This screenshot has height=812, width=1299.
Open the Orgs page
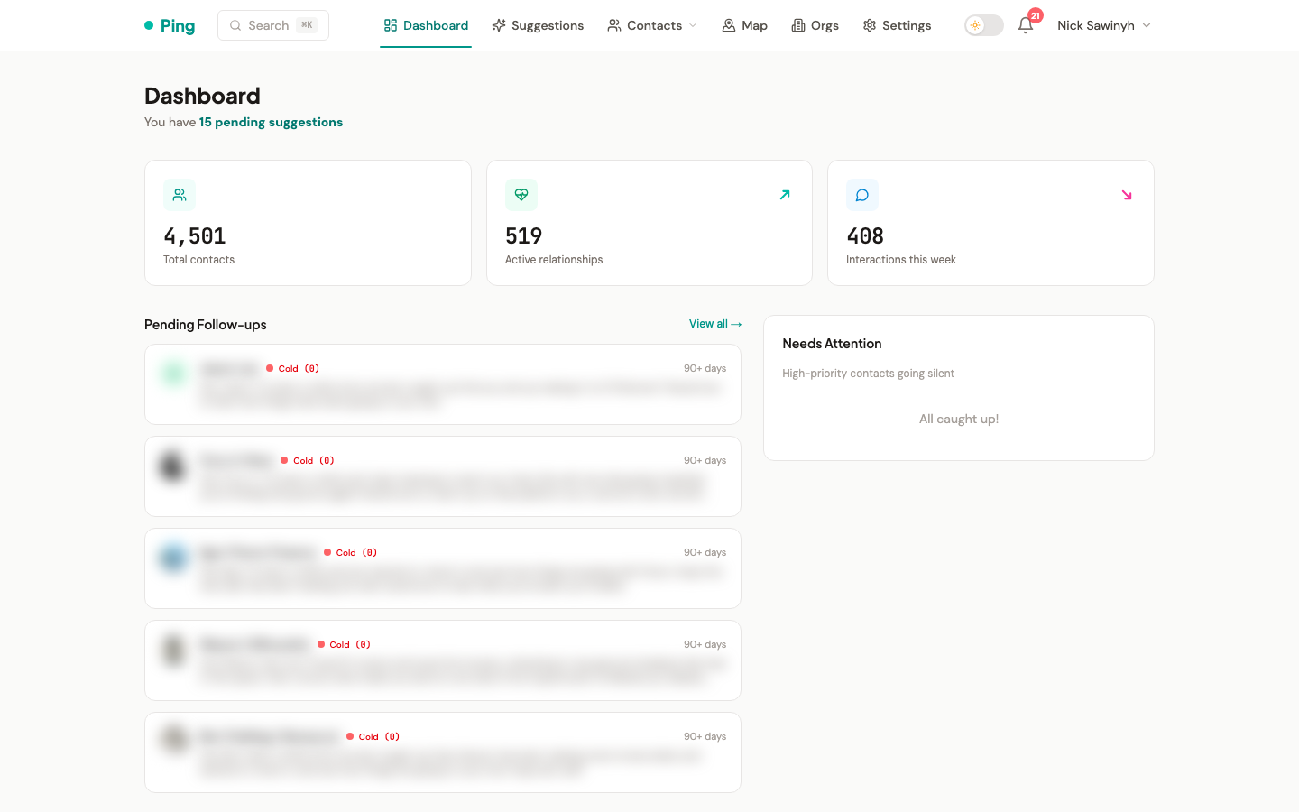coord(815,25)
